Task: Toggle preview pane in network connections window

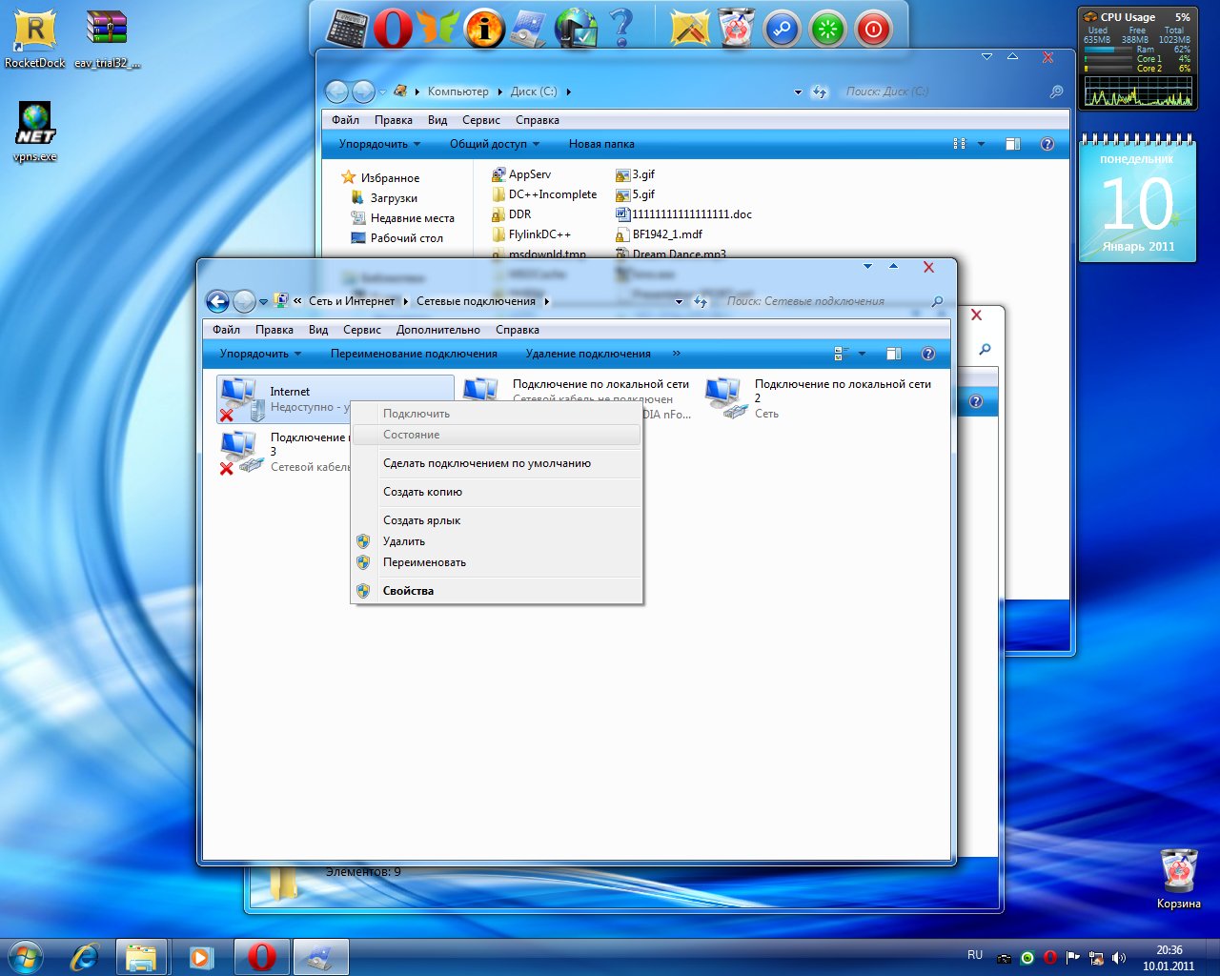Action: [893, 354]
